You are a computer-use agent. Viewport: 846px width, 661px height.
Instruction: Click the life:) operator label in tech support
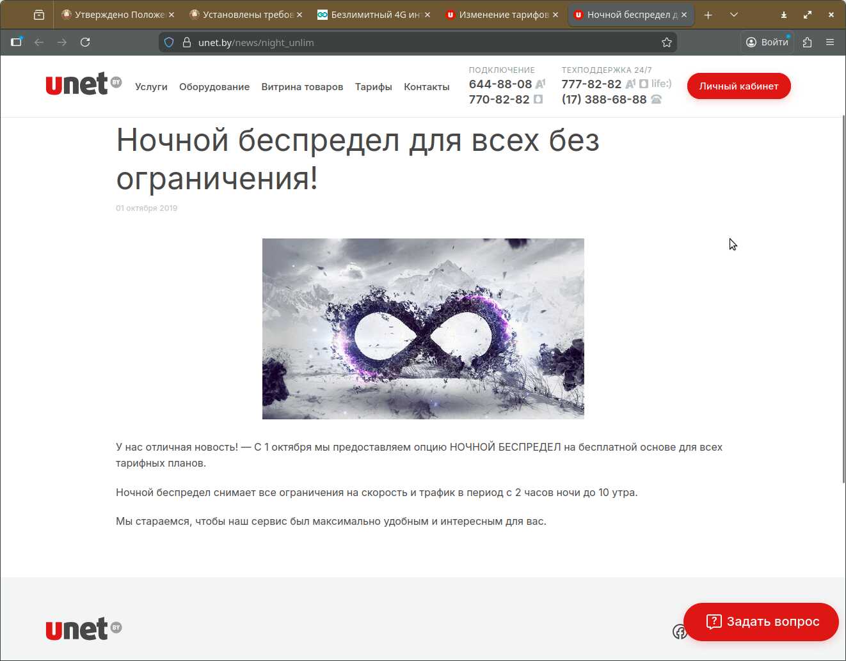coord(662,84)
